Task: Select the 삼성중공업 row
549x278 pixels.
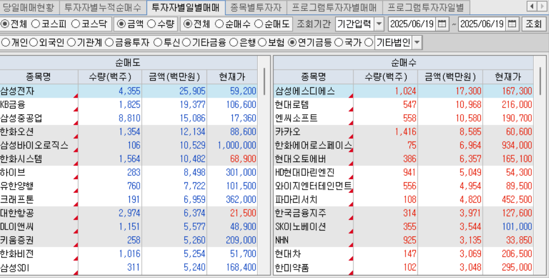Action: pyautogui.click(x=129, y=118)
